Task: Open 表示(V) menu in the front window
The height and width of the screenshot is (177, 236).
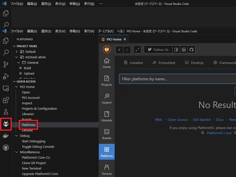Action: pyautogui.click(x=60, y=31)
